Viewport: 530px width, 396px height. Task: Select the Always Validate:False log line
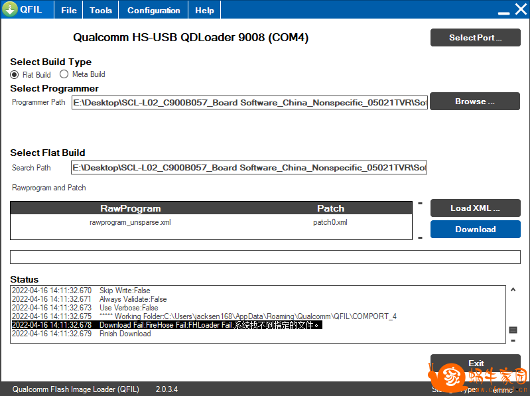pos(90,299)
